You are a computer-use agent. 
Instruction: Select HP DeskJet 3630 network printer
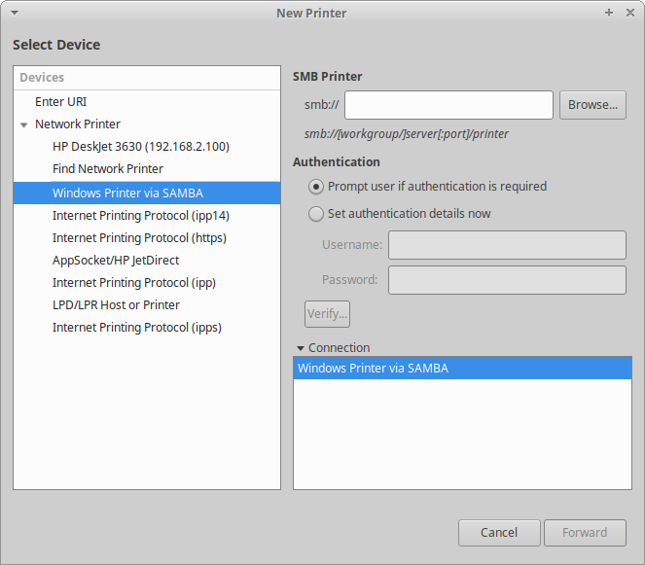(140, 147)
